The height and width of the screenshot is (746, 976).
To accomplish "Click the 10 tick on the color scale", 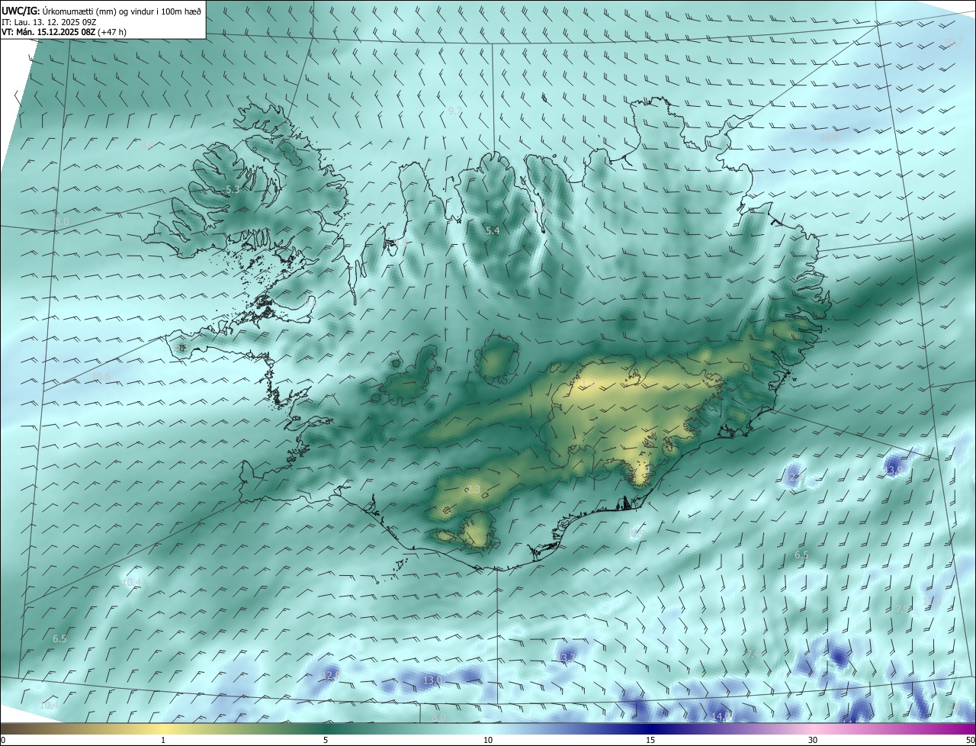I will [x=488, y=740].
